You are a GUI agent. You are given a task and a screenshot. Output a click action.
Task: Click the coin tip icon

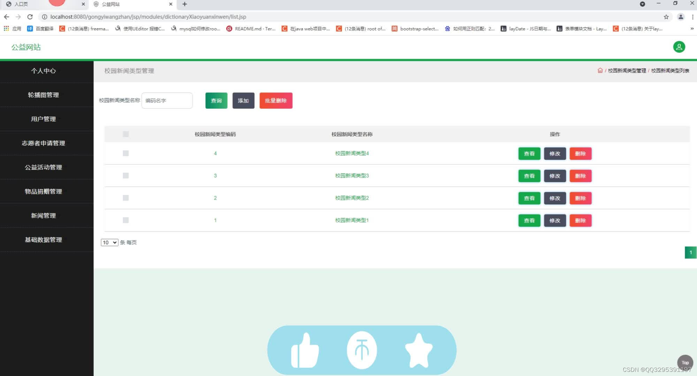coord(362,350)
